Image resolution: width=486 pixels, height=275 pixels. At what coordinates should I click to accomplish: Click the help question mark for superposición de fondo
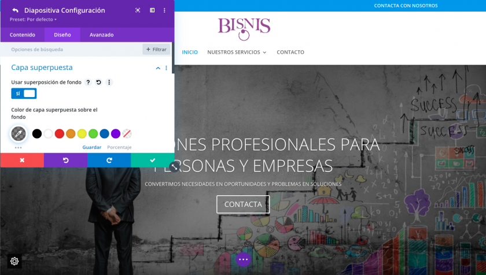coord(88,82)
